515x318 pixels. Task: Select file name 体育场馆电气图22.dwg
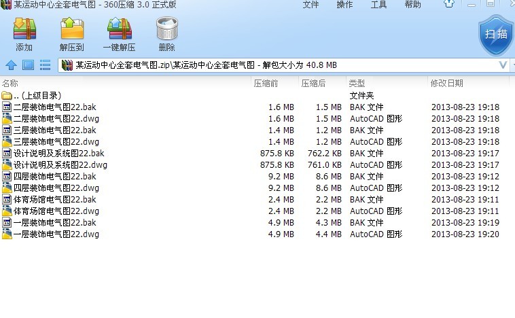click(56, 211)
